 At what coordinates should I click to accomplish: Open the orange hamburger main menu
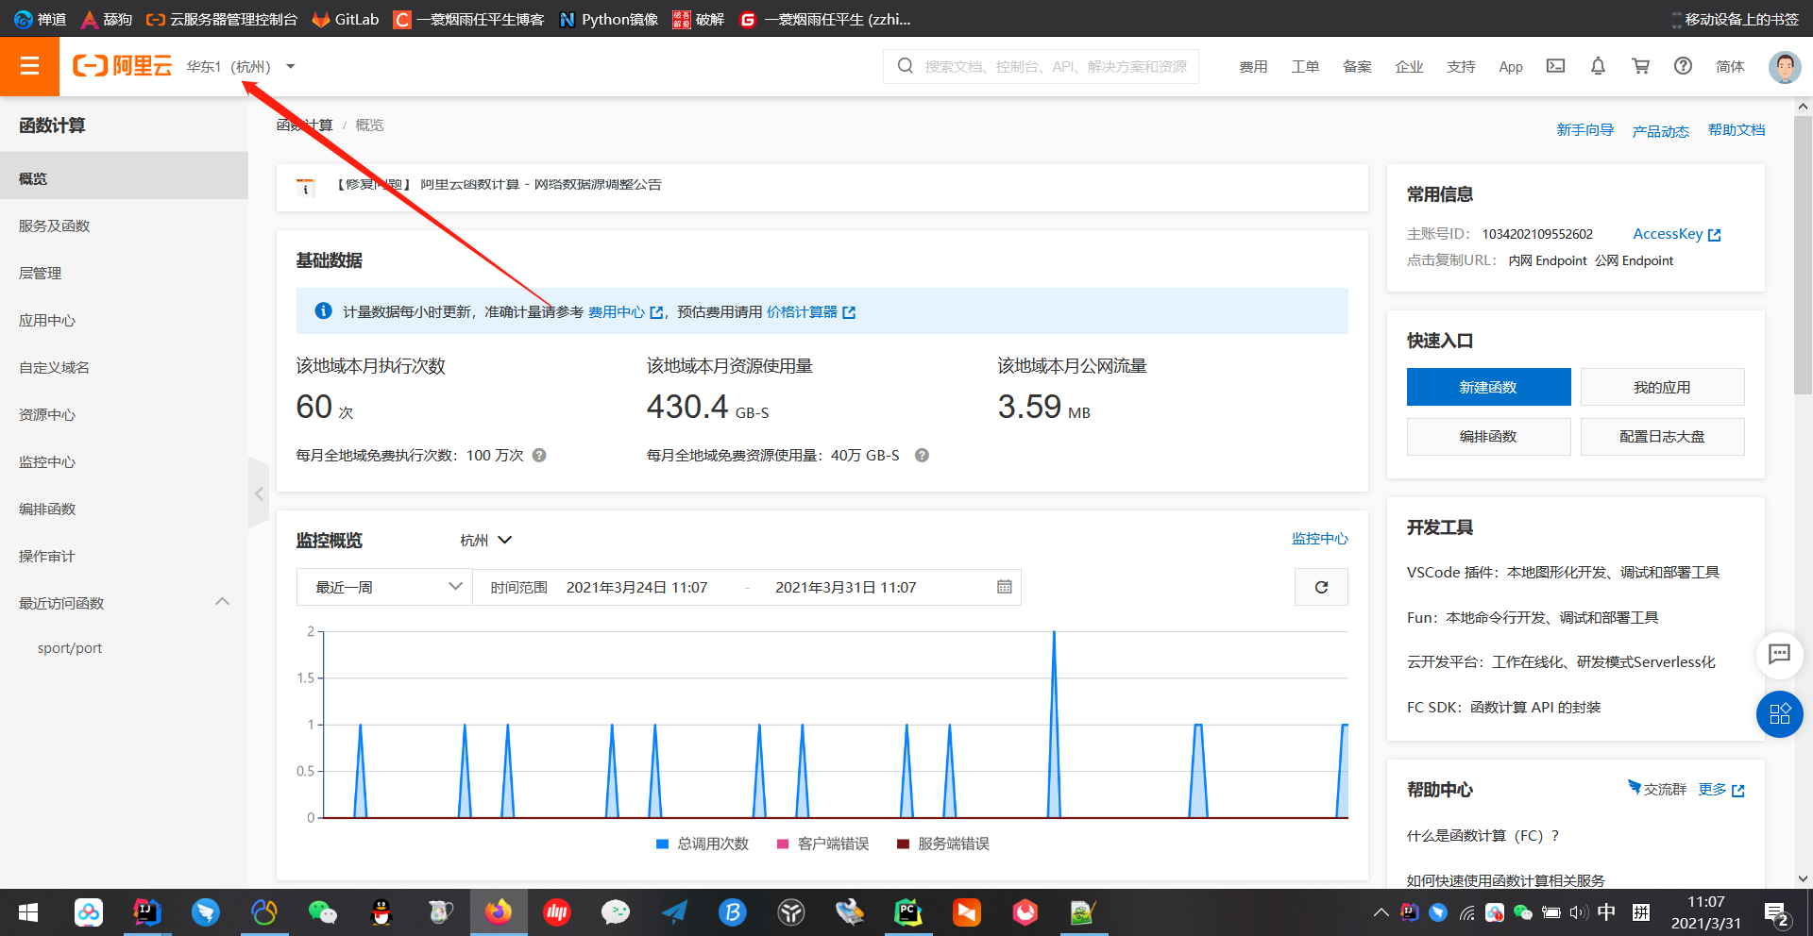pyautogui.click(x=29, y=66)
